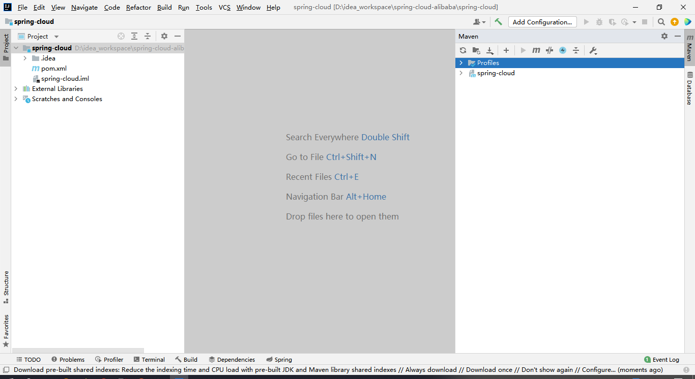Click the Stop square icon
695x379 pixels.
point(645,22)
